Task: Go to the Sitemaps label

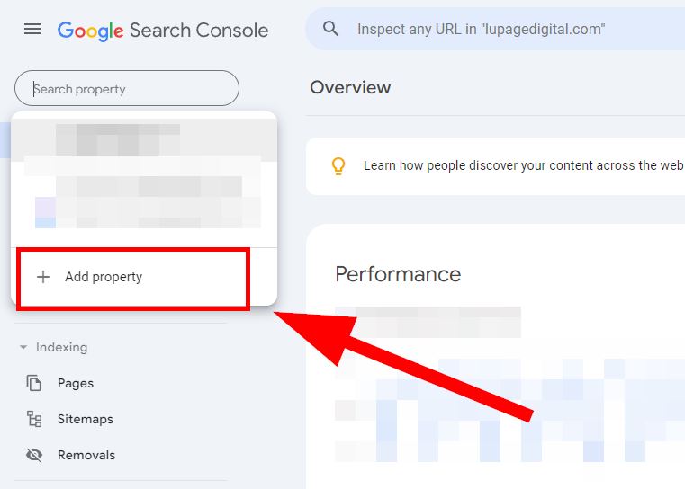Action: pyautogui.click(x=85, y=419)
